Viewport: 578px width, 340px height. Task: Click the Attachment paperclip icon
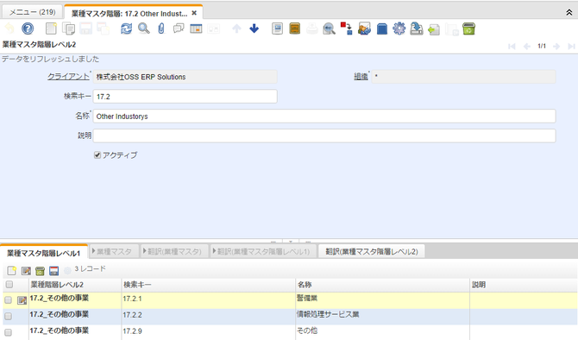tap(161, 28)
